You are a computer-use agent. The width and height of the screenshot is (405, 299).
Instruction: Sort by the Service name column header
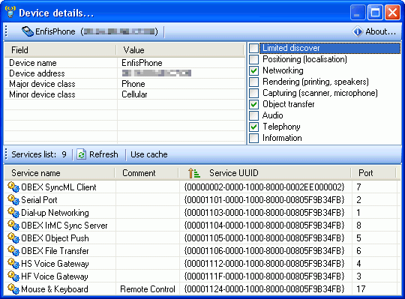[60, 173]
